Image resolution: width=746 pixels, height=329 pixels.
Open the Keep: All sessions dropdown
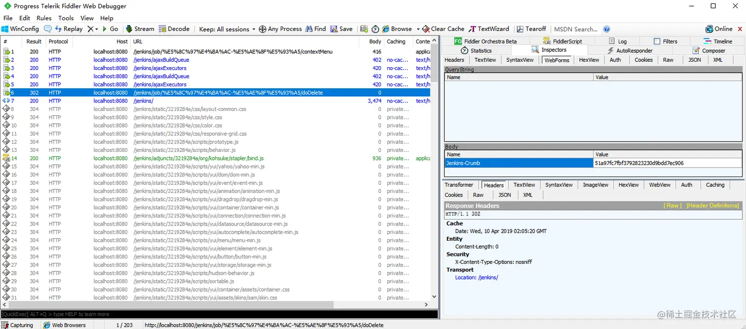click(x=227, y=29)
